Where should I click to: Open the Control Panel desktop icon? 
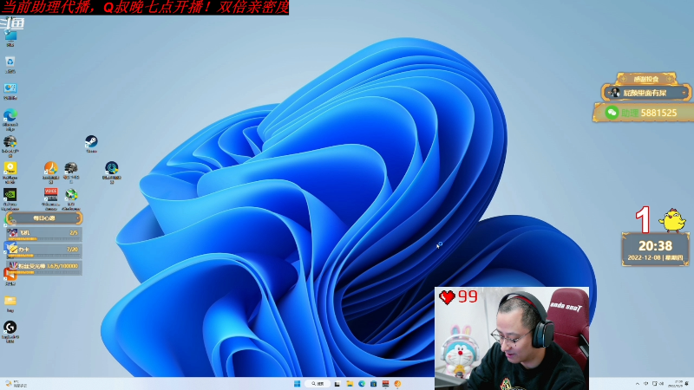tap(10, 91)
